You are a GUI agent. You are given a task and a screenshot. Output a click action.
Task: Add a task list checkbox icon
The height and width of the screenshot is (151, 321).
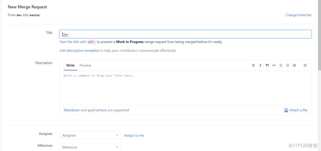pos(294,66)
